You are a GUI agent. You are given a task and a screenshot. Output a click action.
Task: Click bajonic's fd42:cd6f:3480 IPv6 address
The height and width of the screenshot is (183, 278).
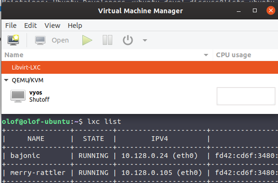(246, 156)
